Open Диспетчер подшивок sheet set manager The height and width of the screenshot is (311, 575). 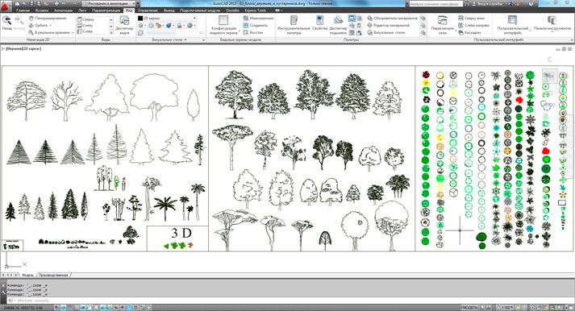pos(338,25)
